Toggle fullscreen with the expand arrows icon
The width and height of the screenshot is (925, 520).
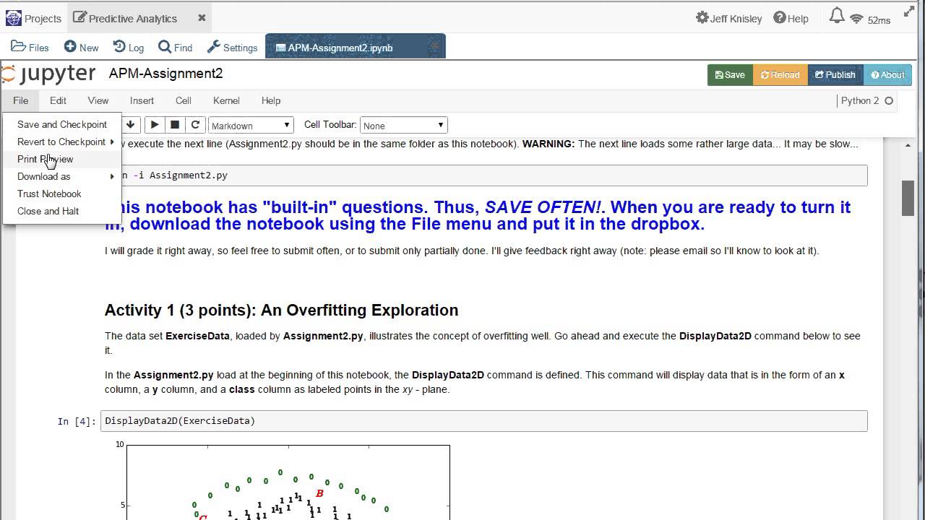(x=909, y=12)
